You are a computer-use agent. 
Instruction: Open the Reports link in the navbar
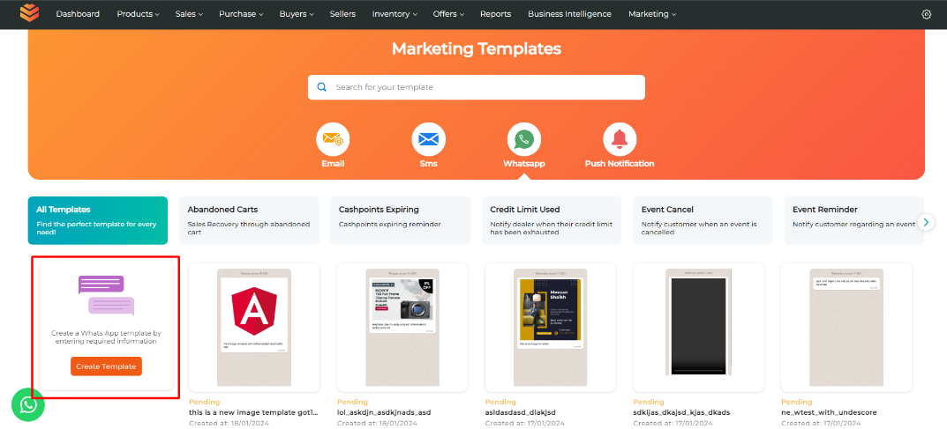[495, 14]
